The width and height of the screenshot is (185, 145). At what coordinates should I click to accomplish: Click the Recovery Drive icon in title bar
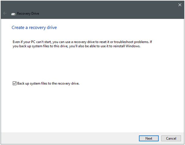click(13, 14)
